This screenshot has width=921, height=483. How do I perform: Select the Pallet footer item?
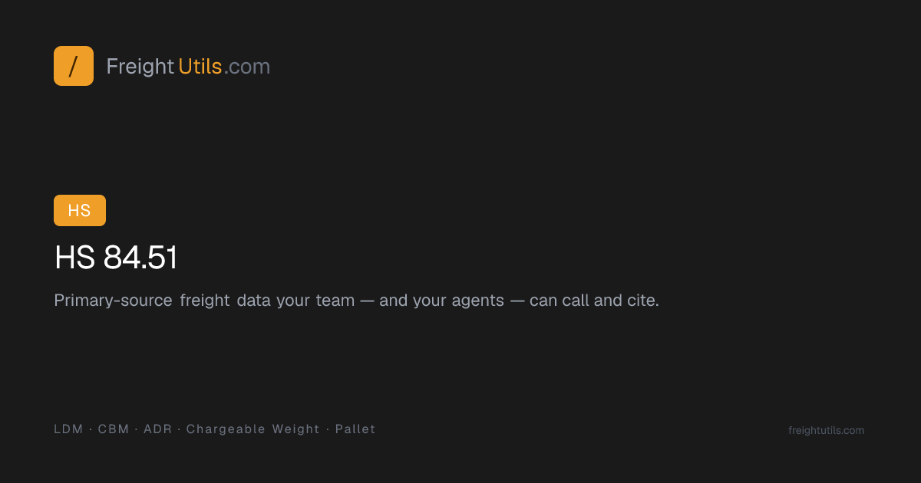click(355, 429)
